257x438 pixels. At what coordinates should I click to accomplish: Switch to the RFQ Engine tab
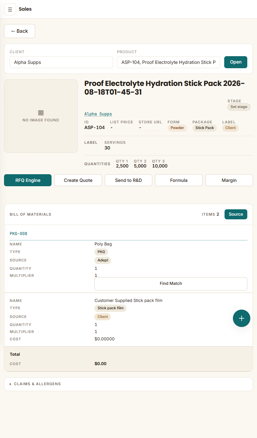28,180
